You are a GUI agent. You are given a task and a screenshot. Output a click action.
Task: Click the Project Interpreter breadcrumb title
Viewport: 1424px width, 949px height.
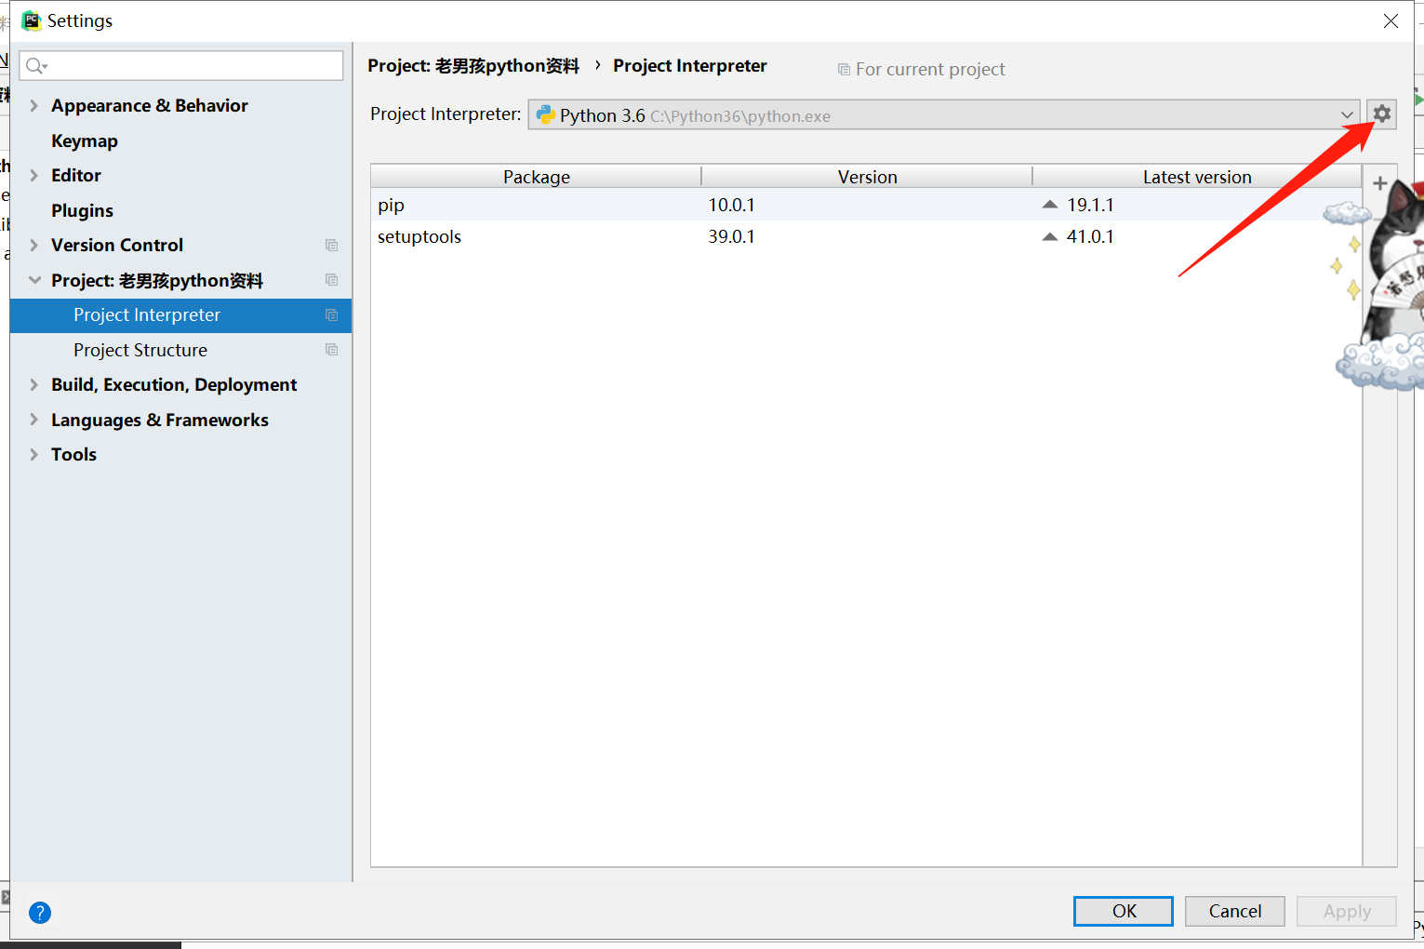(x=690, y=66)
